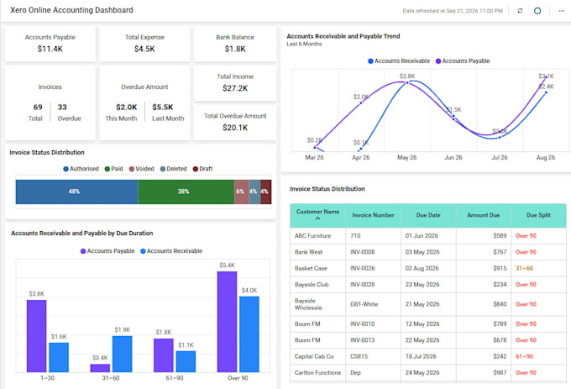The image size is (571, 389).
Task: Toggle Accounts Payable legend in due duration chart
Action: [x=107, y=251]
